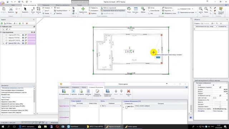This screenshot has width=229, height=129.
Task: Select Характеристики side button in Новое здание
Action: [64, 106]
